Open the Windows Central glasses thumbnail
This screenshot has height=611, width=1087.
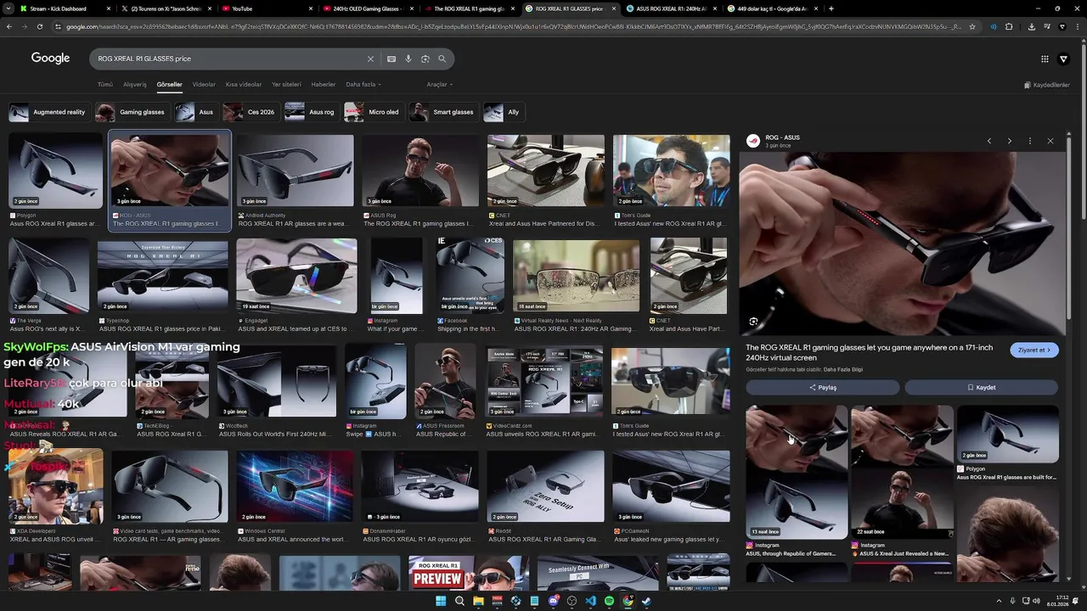coord(295,486)
